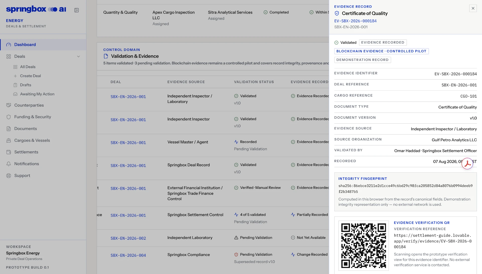Screen dimensions: 482x274
Task: Click the Funding & Security shield icon
Action: tap(9, 117)
